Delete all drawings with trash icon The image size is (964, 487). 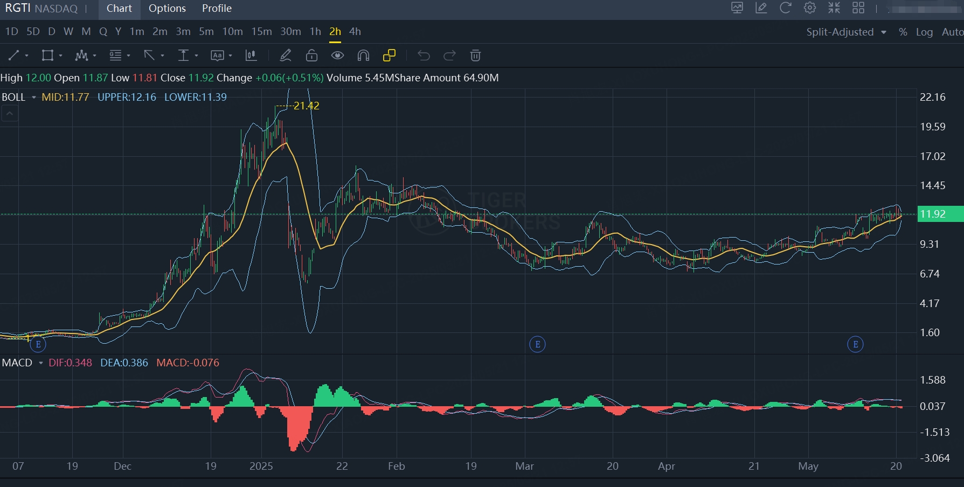pos(475,55)
